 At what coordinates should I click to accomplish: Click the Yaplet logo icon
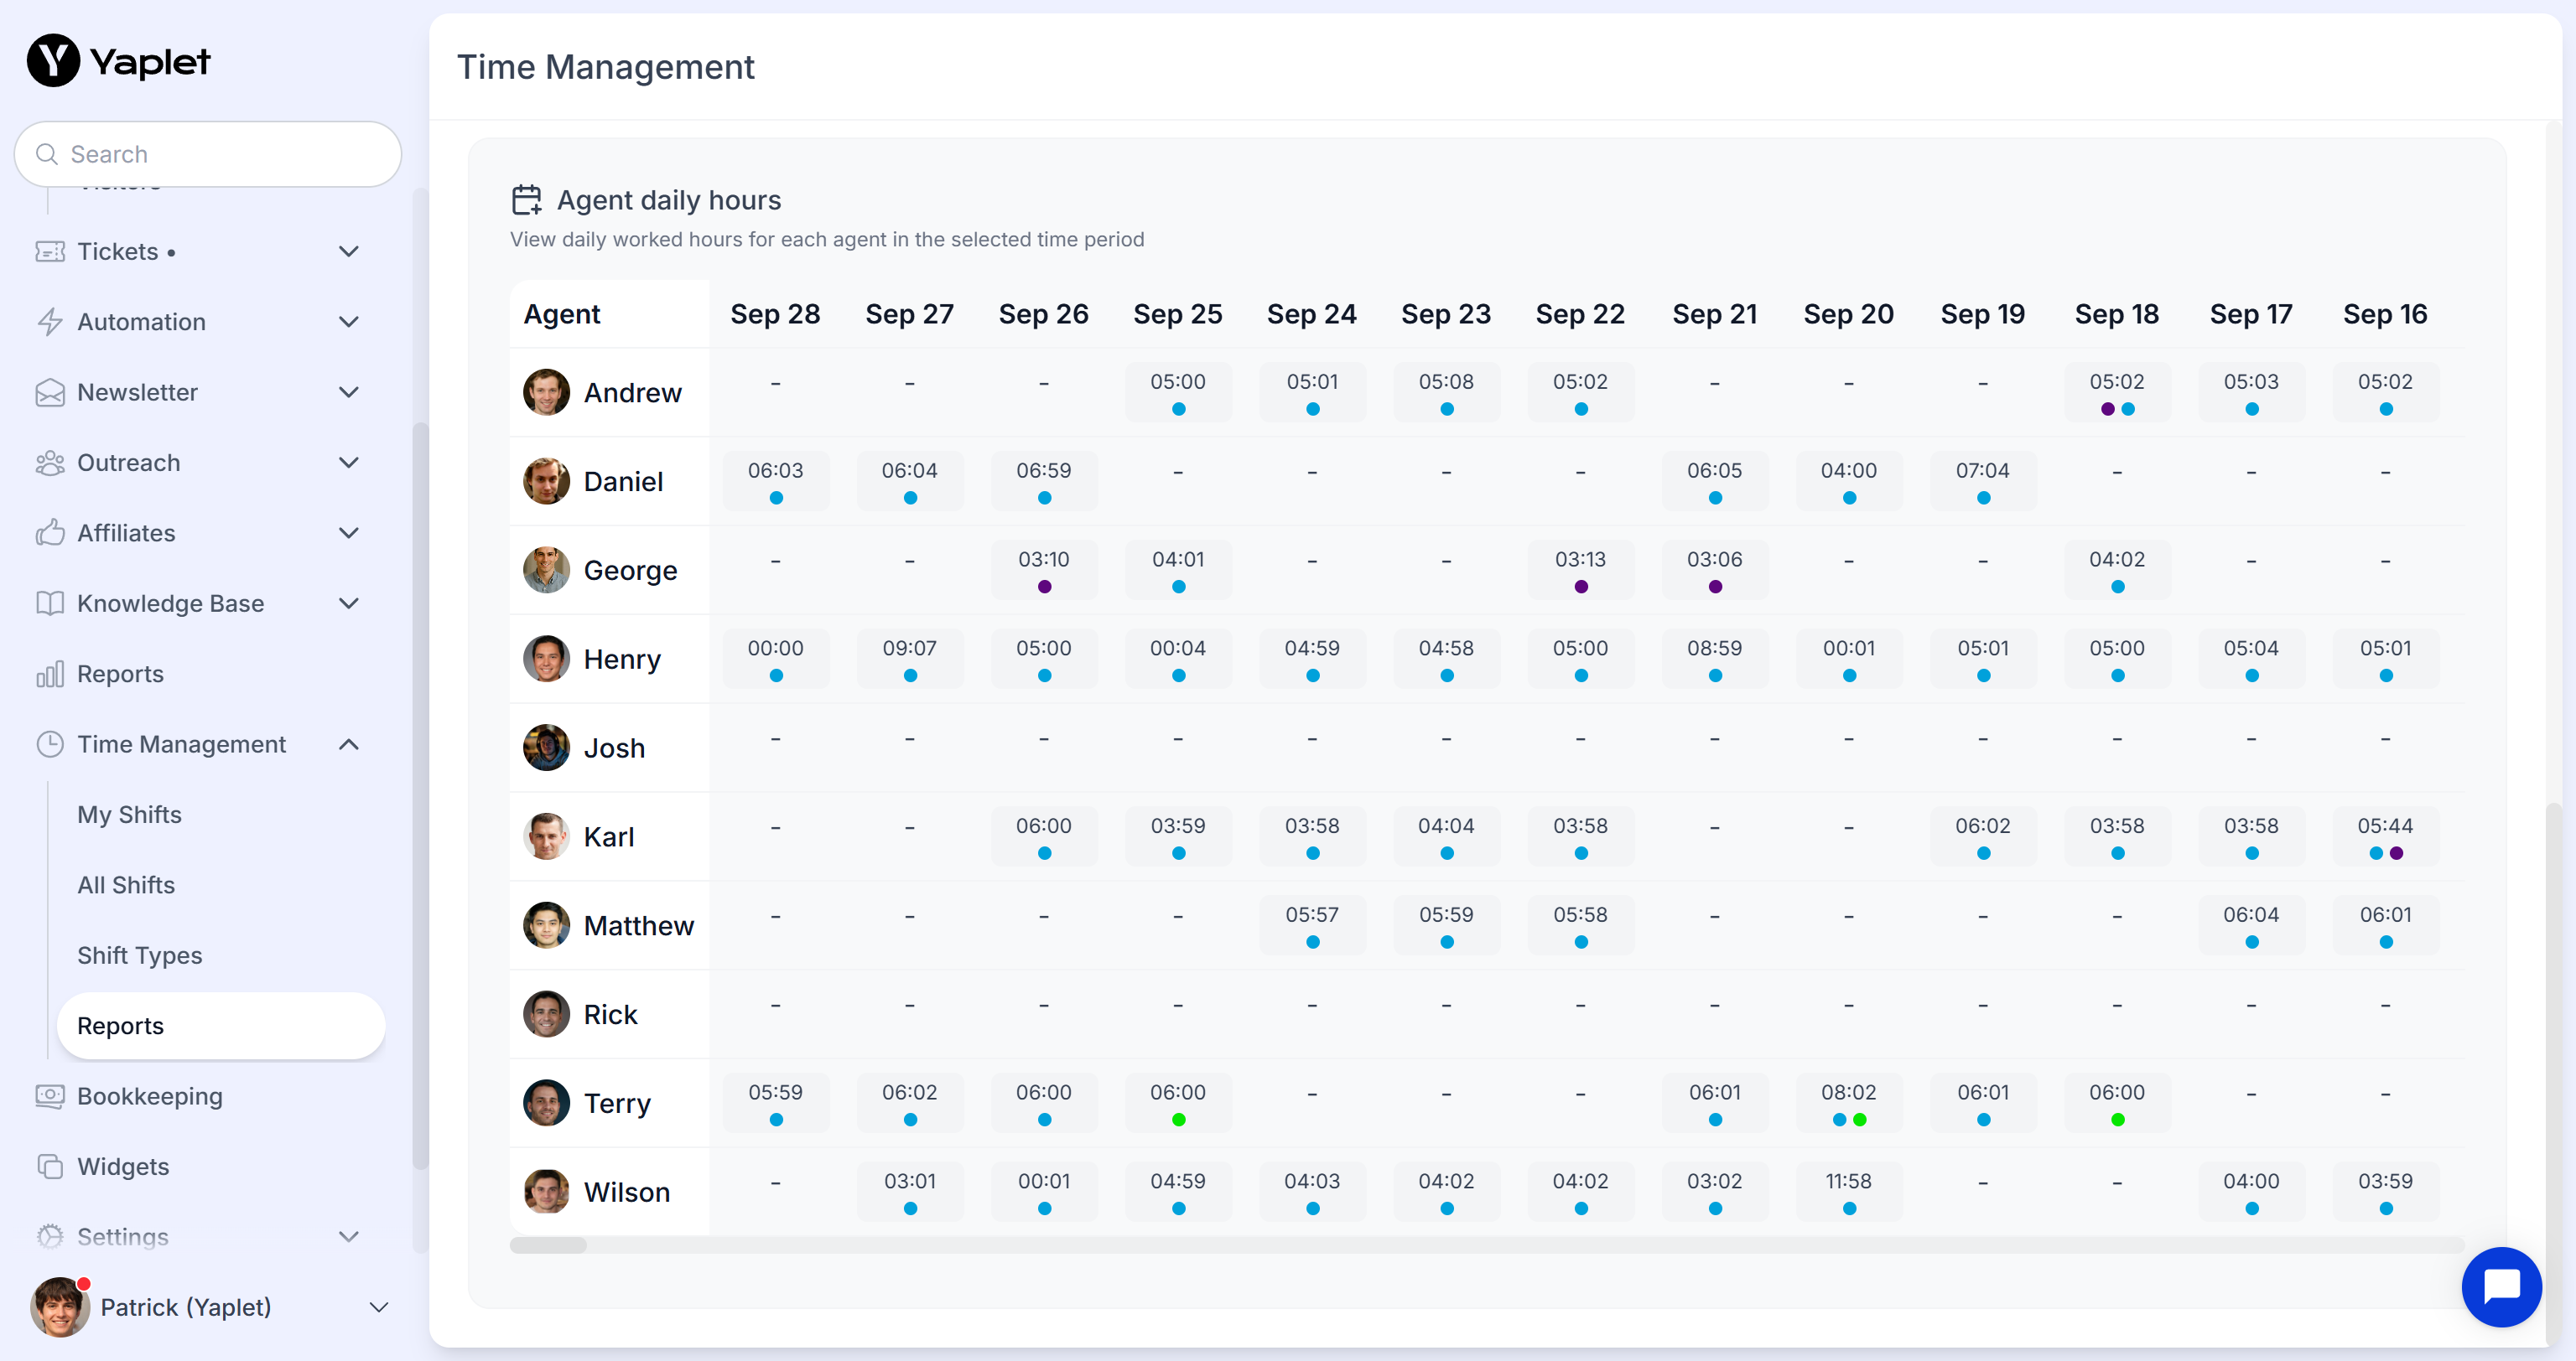(x=53, y=61)
